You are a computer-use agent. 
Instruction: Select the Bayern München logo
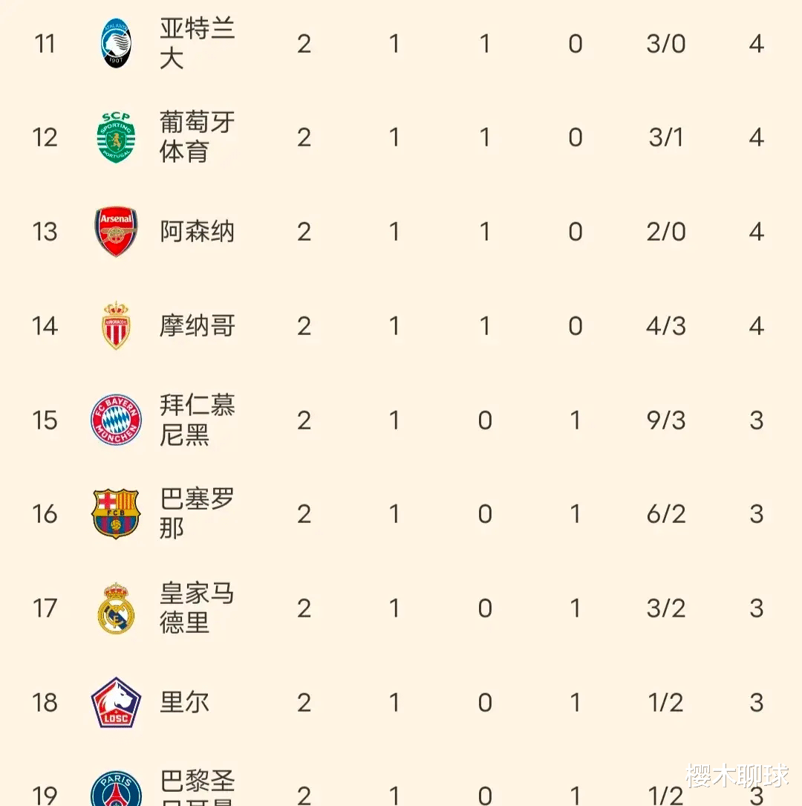pos(117,420)
